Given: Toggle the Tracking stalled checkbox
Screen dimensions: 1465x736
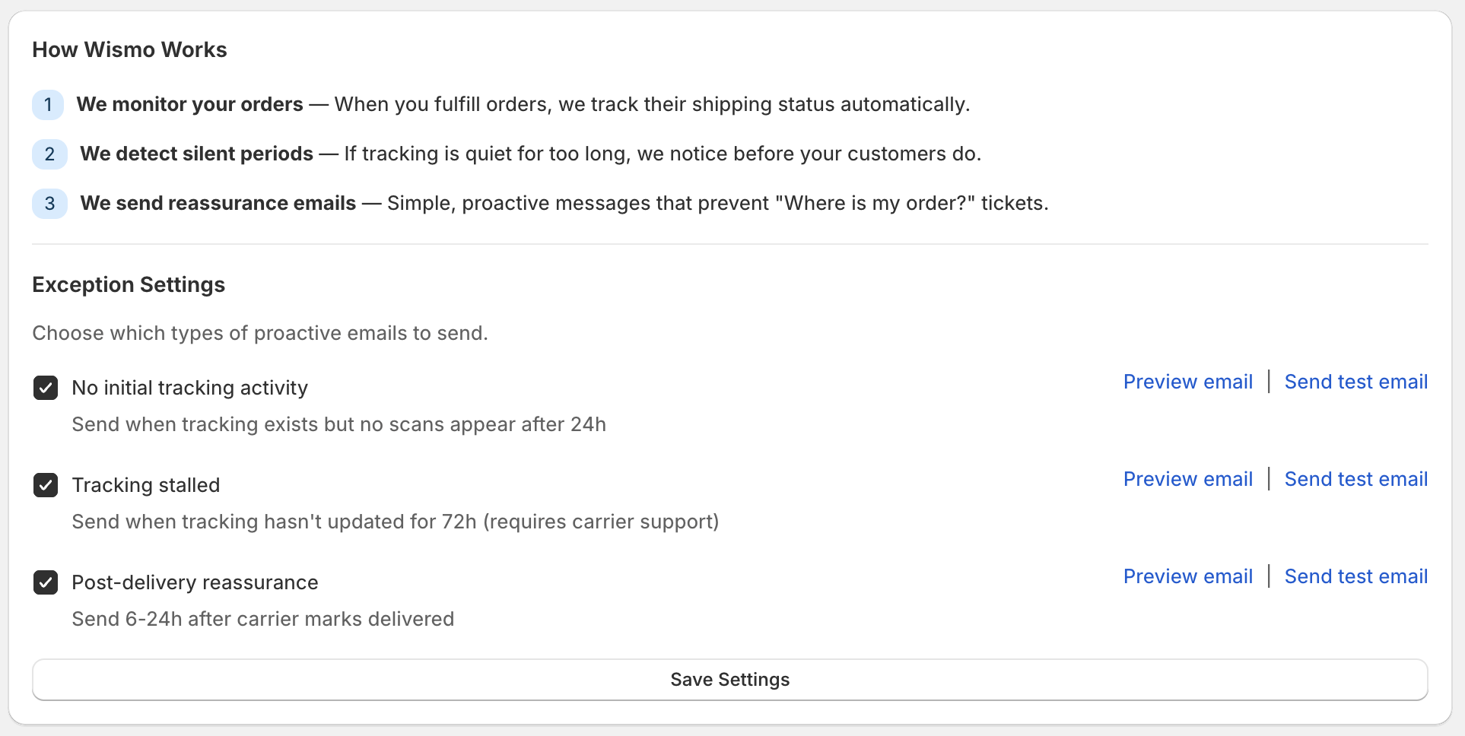Looking at the screenshot, I should point(46,485).
